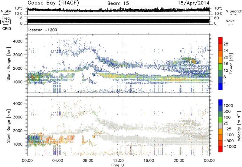
Task: Click the 'N.Search' legend label
Action: point(234,11)
